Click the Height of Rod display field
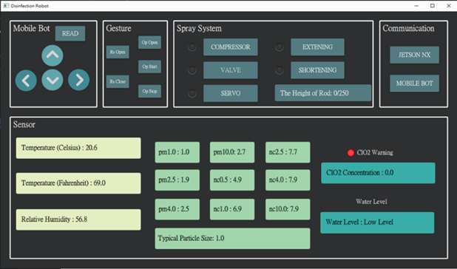The height and width of the screenshot is (269, 457). tap(323, 93)
